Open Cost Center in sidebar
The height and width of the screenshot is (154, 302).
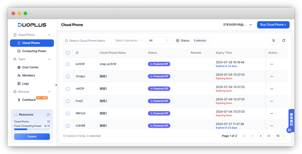30,67
